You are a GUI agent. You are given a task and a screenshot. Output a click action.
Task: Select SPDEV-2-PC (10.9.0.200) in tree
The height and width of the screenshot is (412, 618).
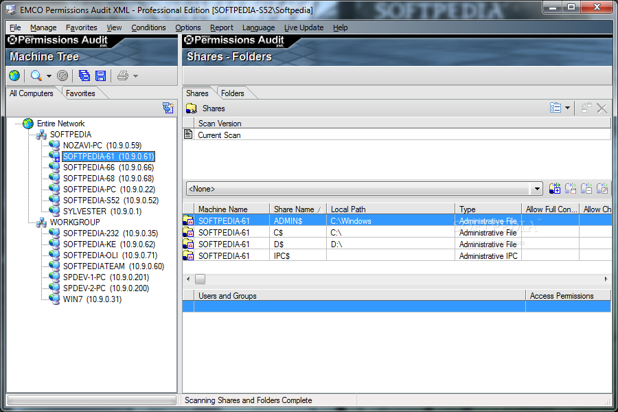(x=106, y=288)
